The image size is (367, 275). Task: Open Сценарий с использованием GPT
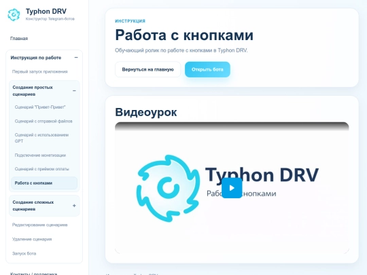41,138
